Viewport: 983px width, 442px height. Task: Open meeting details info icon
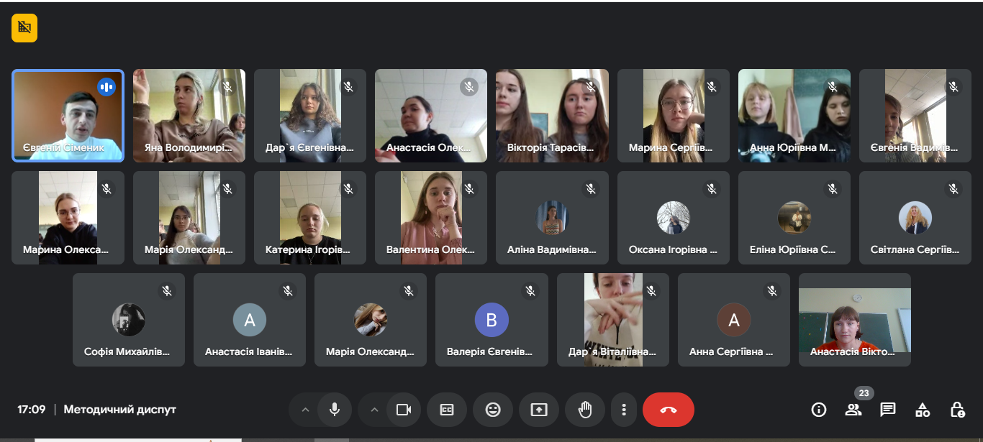[819, 410]
